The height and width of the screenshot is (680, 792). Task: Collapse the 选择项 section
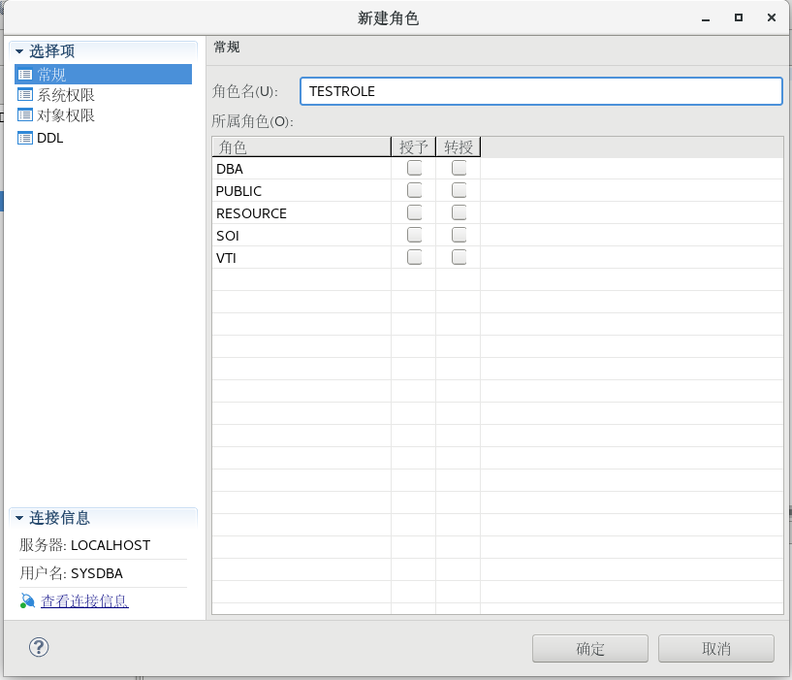point(21,50)
